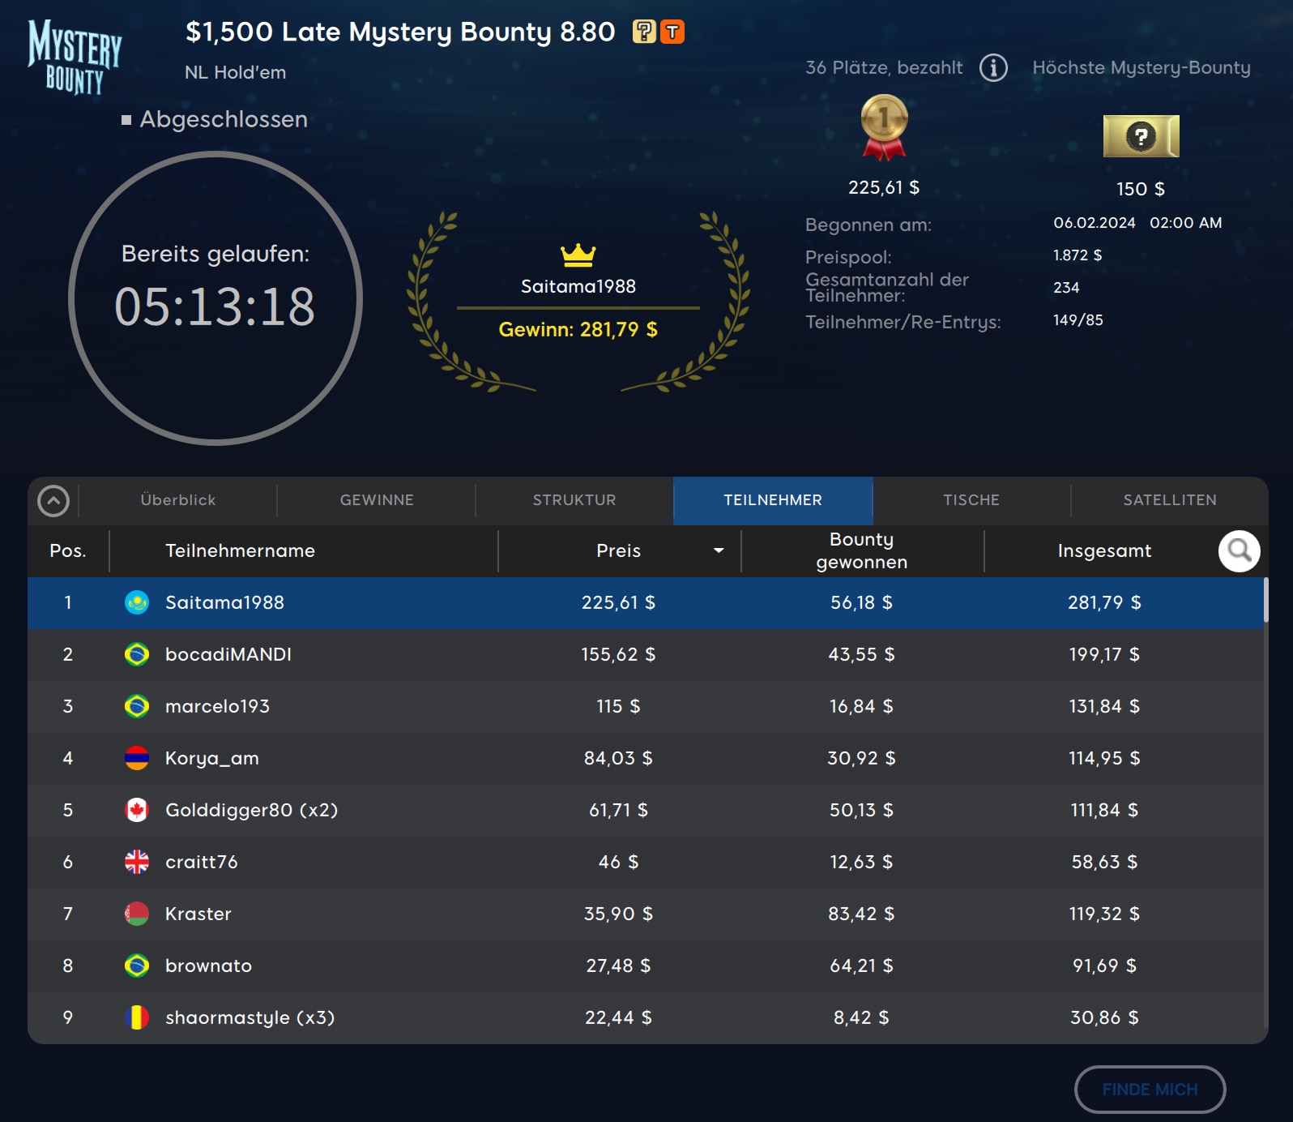Viewport: 1293px width, 1122px height.
Task: Open the Überblick tab
Action: (178, 500)
